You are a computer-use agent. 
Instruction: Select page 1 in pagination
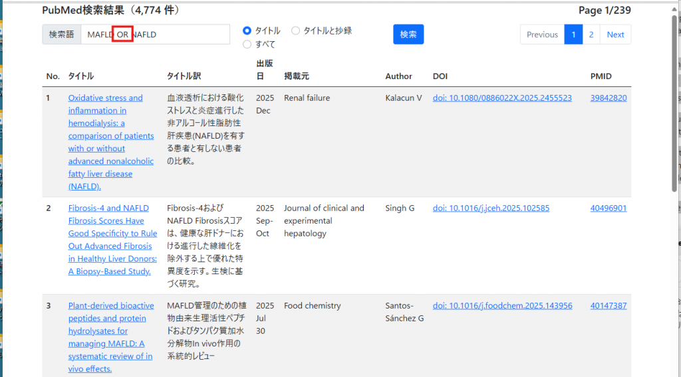pos(573,35)
